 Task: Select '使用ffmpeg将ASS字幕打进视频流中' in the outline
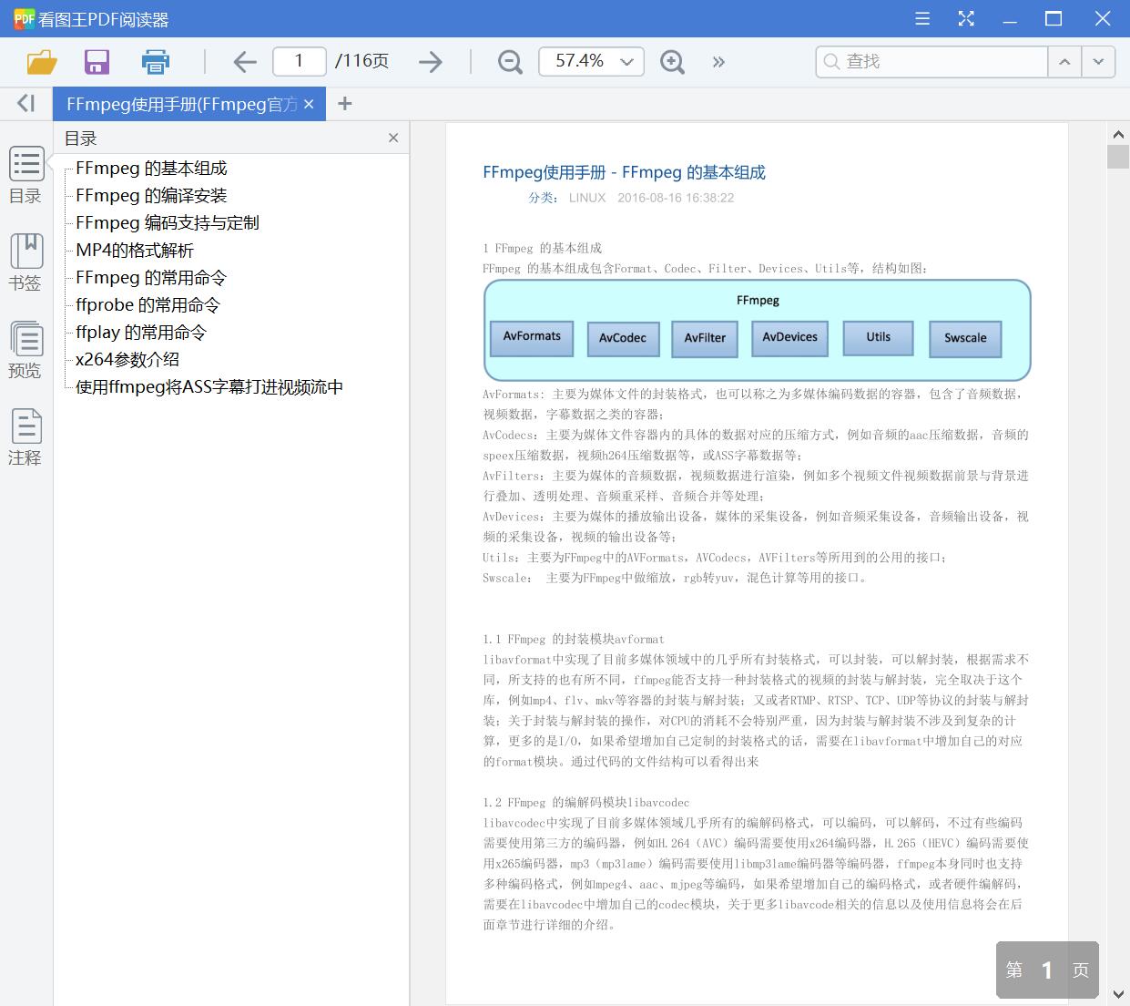coord(209,387)
